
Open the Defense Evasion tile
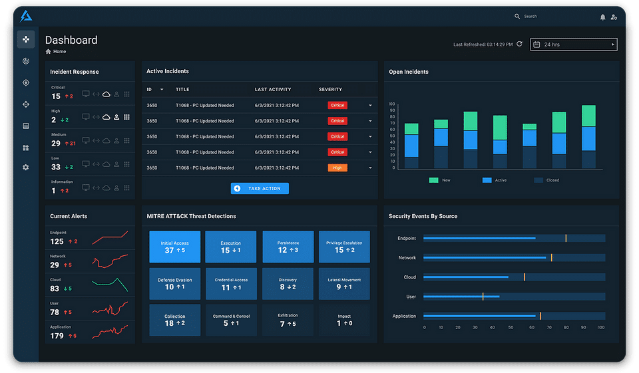(x=175, y=284)
